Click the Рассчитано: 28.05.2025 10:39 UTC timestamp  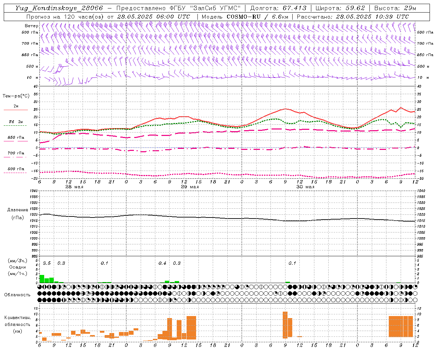pyautogui.click(x=353, y=17)
